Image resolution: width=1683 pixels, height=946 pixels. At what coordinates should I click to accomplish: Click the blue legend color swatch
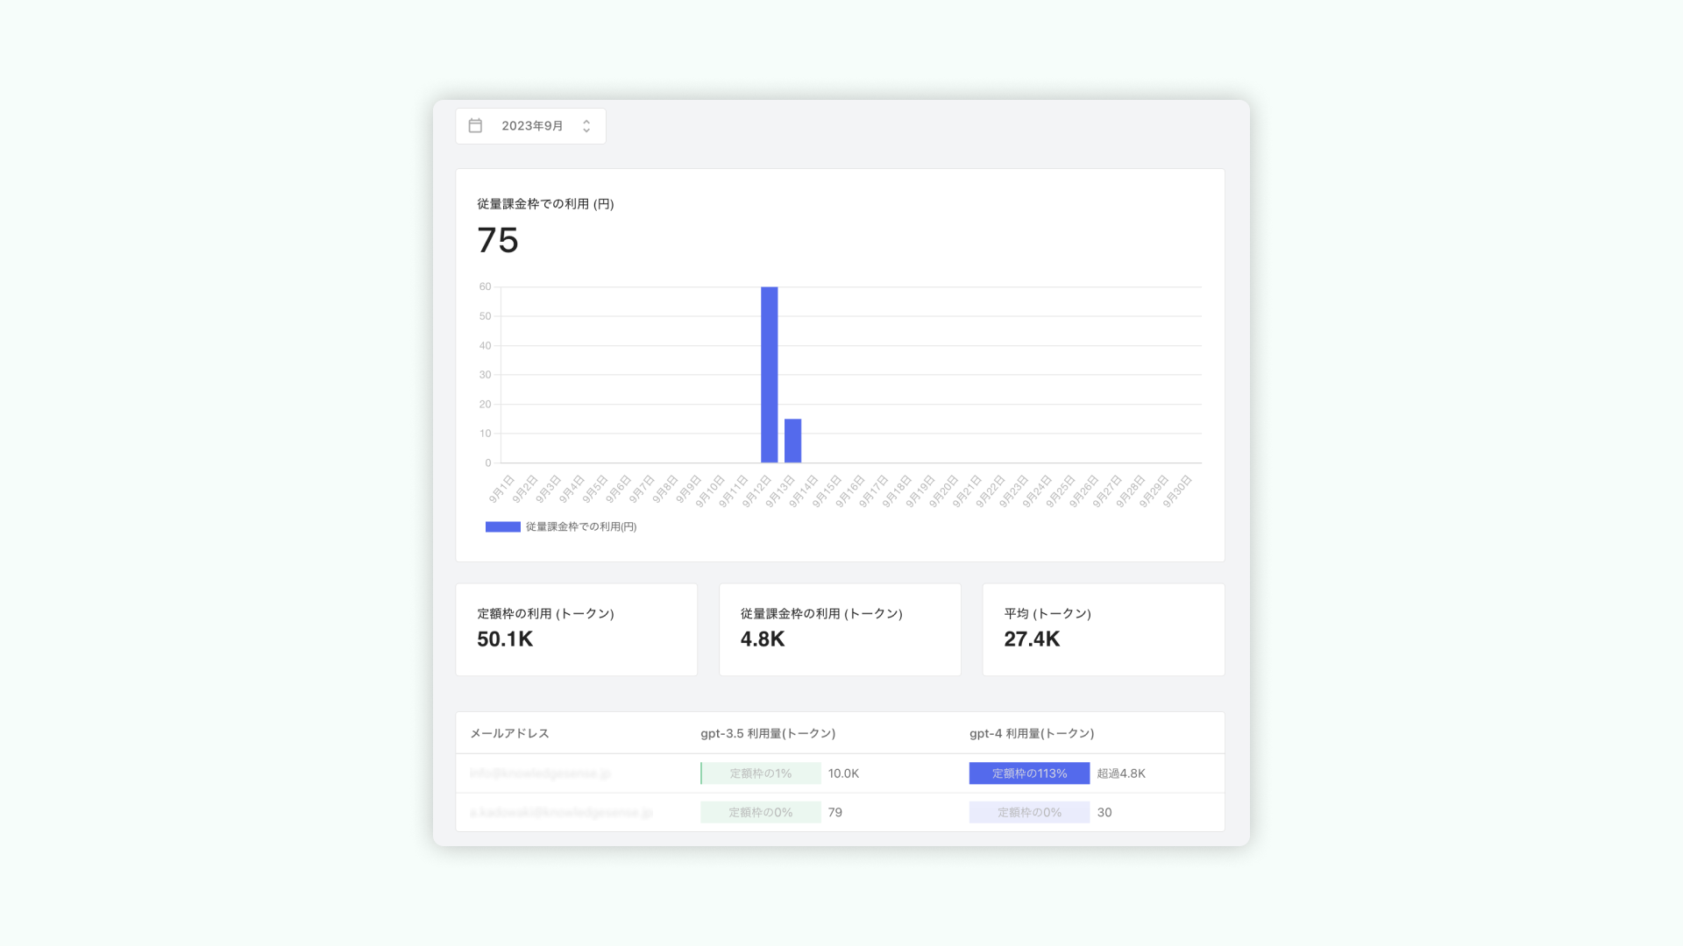tap(502, 526)
